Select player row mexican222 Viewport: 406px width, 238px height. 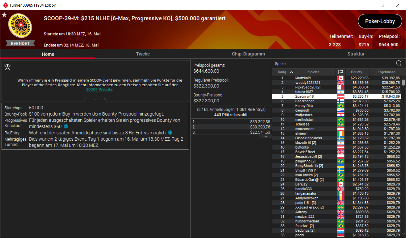337,217
